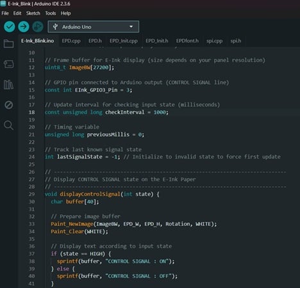
Task: Click line number 18 in the gutter
Action: tap(31, 112)
